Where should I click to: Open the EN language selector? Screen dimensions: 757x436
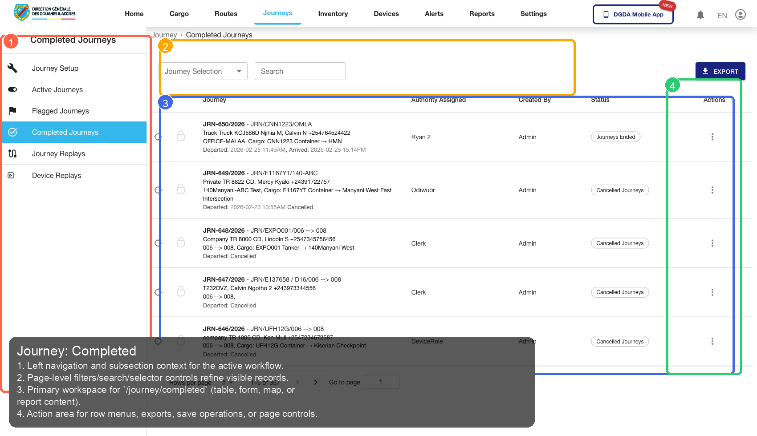click(722, 16)
